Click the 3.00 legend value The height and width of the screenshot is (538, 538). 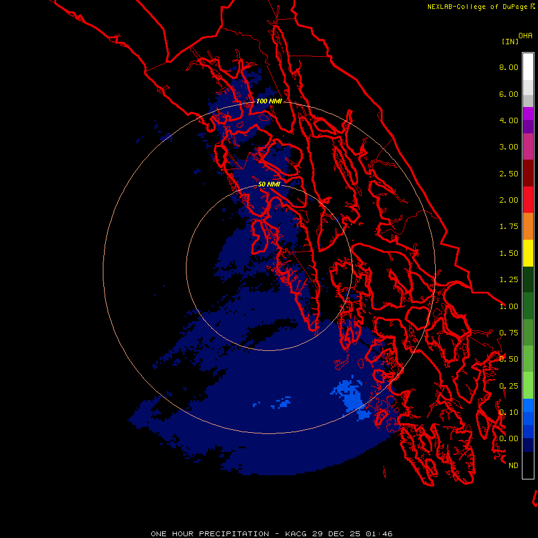[x=509, y=147]
